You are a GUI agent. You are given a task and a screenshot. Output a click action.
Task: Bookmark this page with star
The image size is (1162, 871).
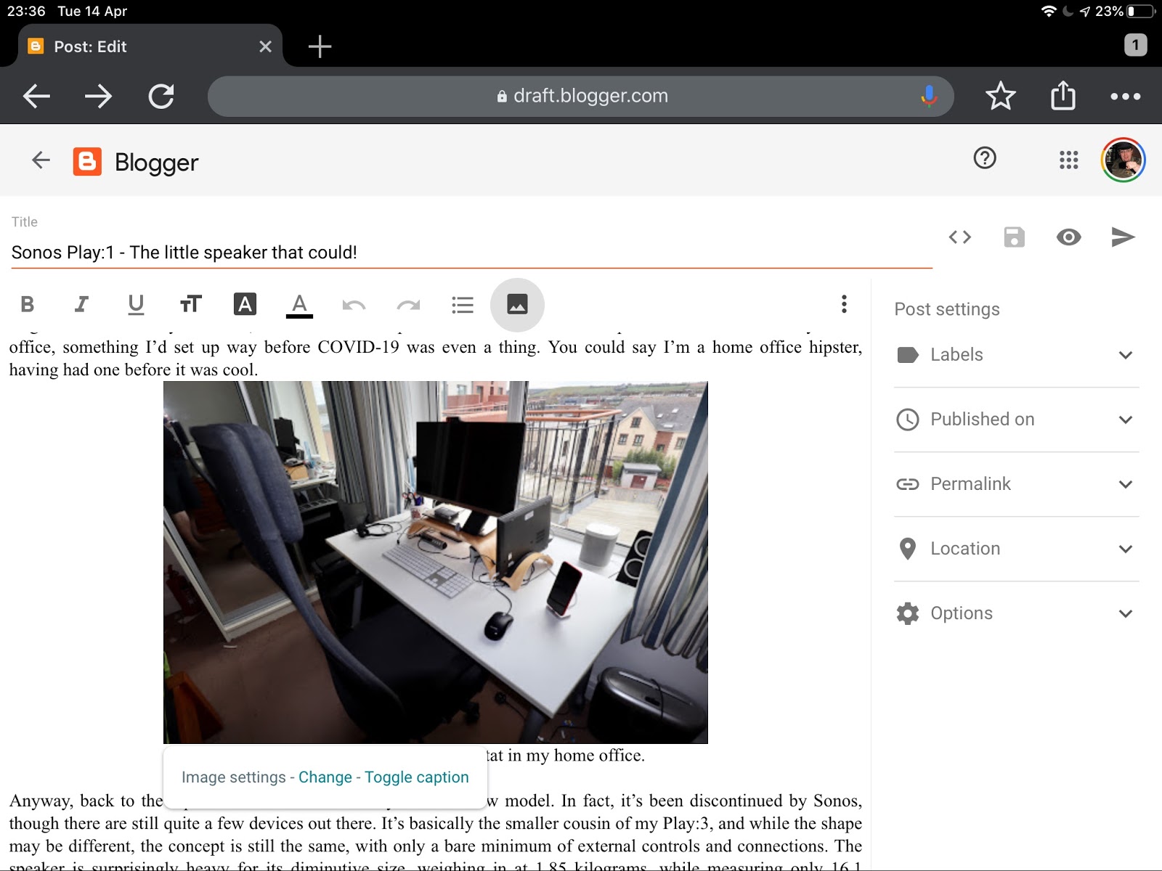pyautogui.click(x=1000, y=96)
